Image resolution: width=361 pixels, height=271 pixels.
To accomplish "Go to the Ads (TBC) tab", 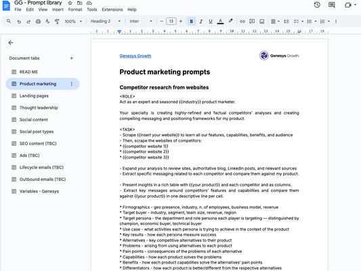I will [43, 155].
